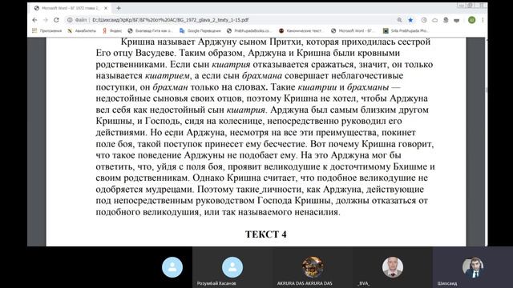Close the Microsoft Word BG 1972 tab
Screen dimensions: 513x288
[x=106, y=8]
